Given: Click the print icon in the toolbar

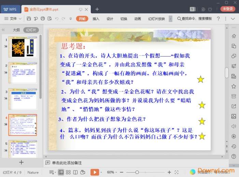Looking at the screenshot, I should pyautogui.click(x=43, y=18).
